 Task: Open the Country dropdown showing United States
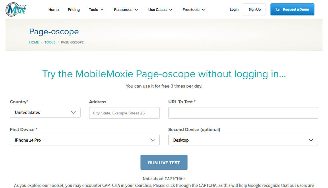click(x=45, y=112)
